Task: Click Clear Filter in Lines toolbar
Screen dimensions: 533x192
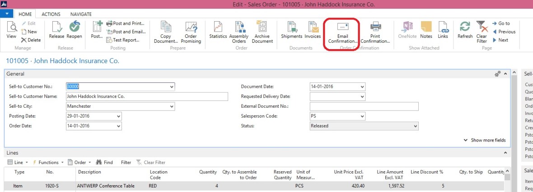Action: [151, 163]
